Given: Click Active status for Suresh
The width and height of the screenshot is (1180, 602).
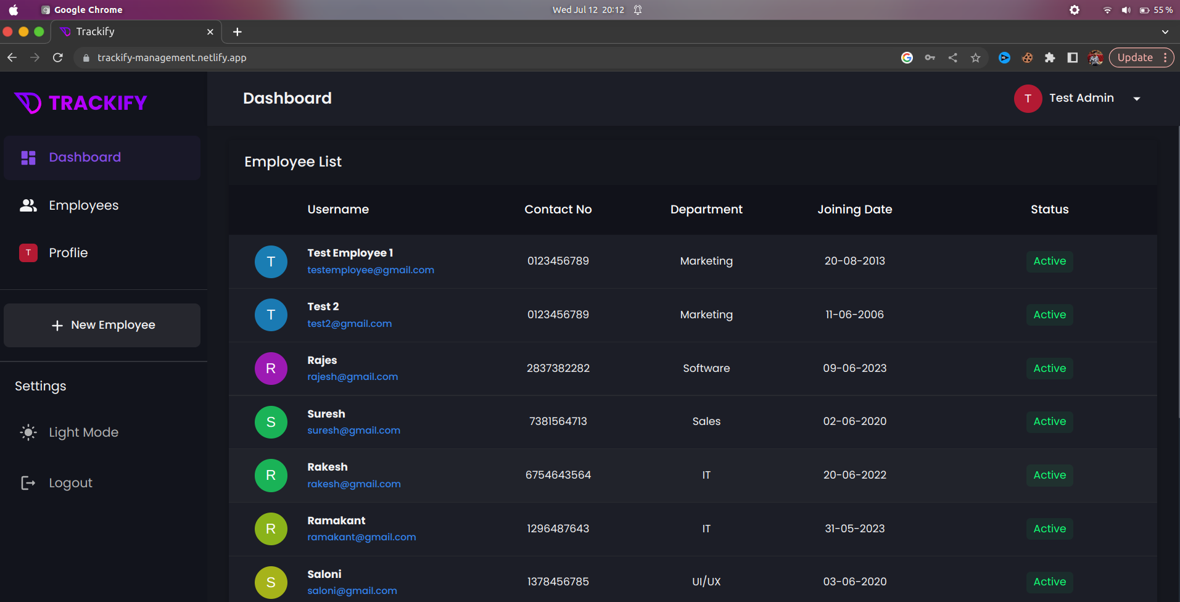Looking at the screenshot, I should (x=1049, y=422).
